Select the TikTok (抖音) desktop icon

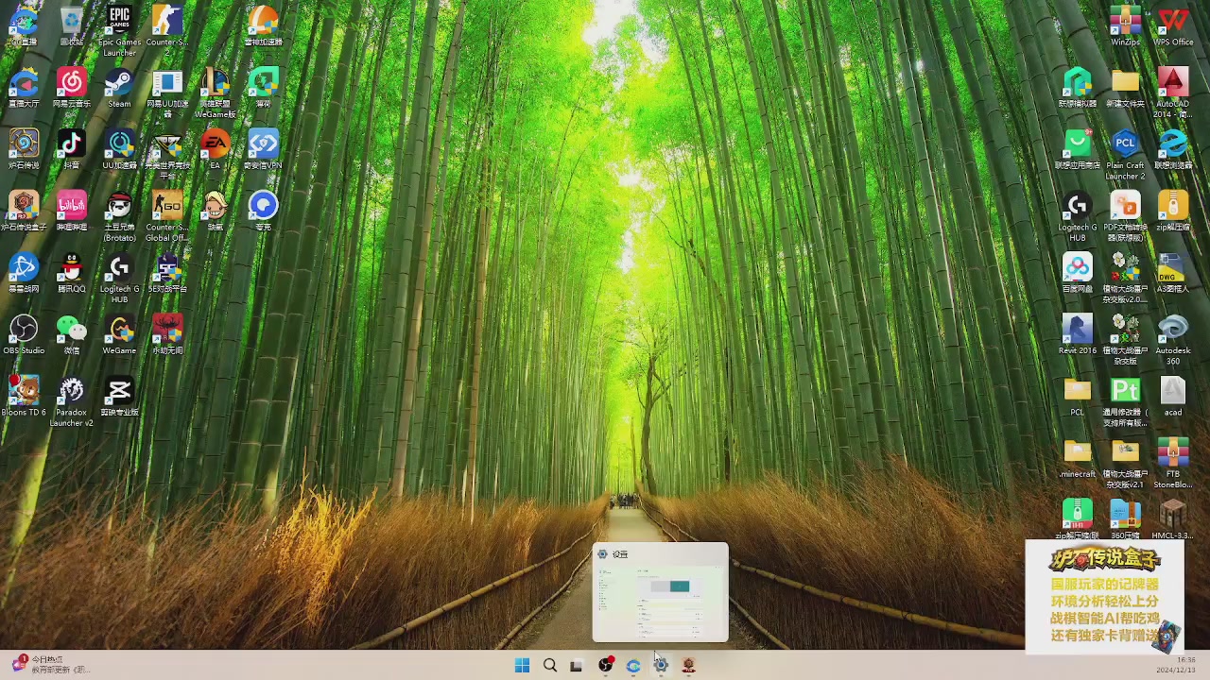pyautogui.click(x=71, y=150)
